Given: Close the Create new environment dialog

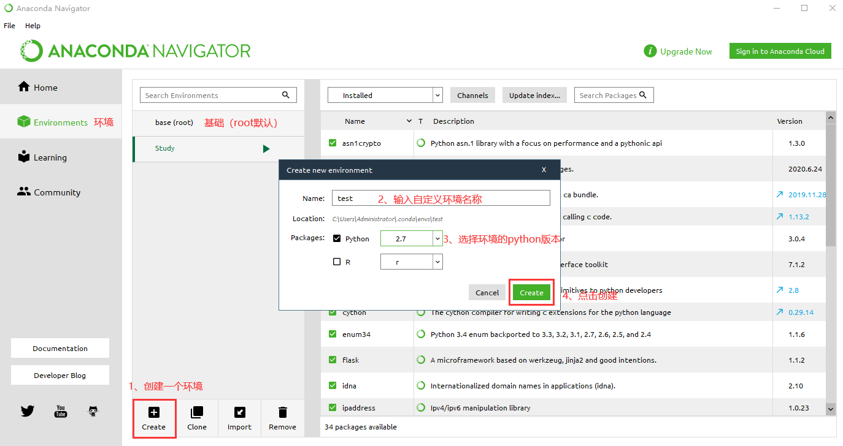Looking at the screenshot, I should 544,170.
